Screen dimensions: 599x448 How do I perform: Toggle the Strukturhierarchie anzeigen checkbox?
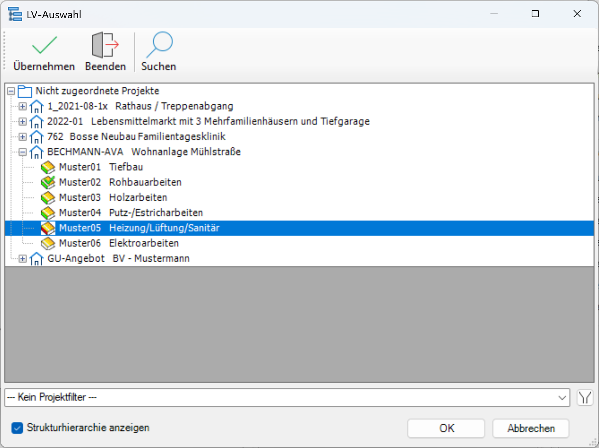click(x=17, y=428)
